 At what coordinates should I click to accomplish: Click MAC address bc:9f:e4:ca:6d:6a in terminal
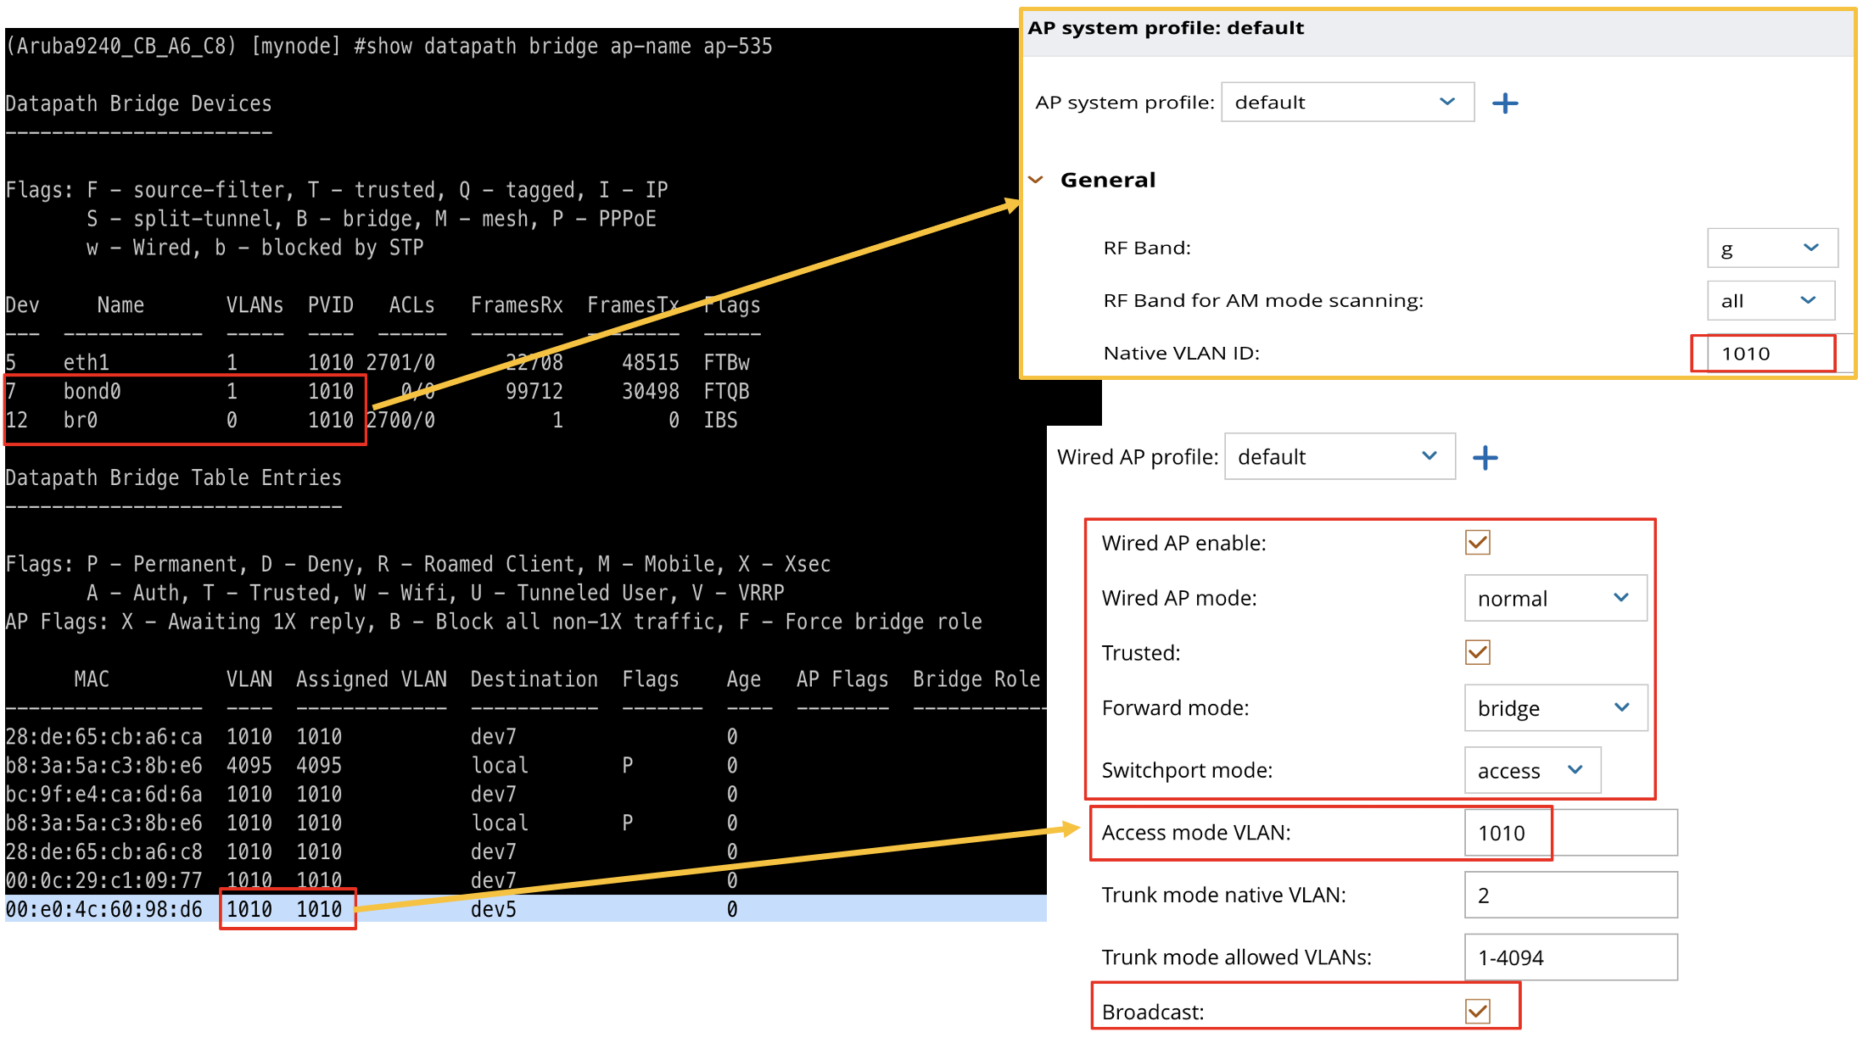coord(104,795)
